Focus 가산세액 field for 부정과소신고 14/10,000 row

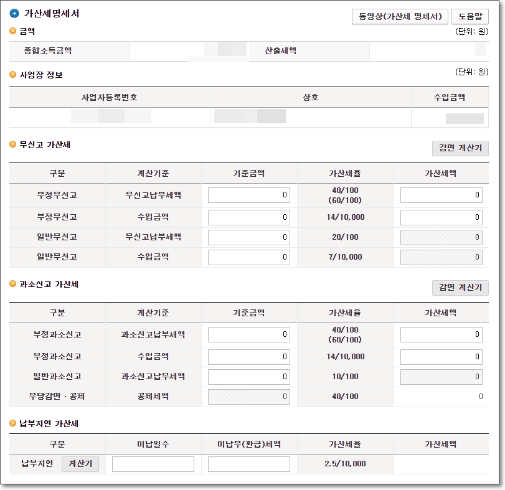pyautogui.click(x=441, y=357)
